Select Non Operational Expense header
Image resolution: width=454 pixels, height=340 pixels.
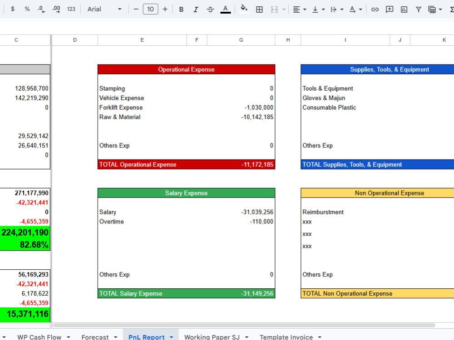pyautogui.click(x=378, y=193)
